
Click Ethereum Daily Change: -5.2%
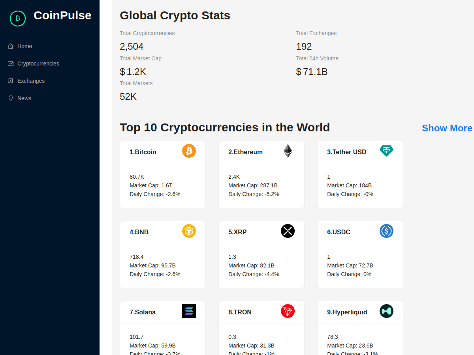pos(254,194)
